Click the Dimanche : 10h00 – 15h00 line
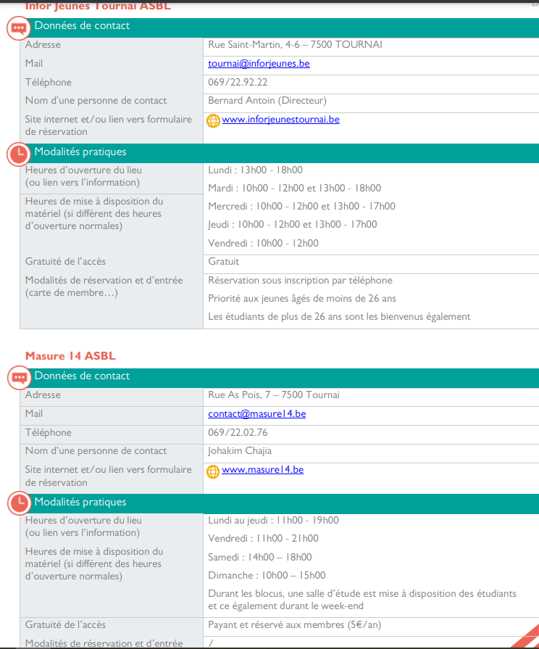The height and width of the screenshot is (649, 539). tap(267, 575)
